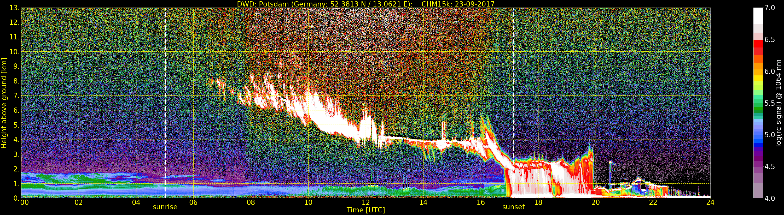Click the "5.5" colorbar tick value

pyautogui.click(x=770, y=103)
